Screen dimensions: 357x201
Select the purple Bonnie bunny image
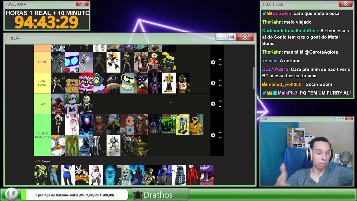[x=155, y=83]
